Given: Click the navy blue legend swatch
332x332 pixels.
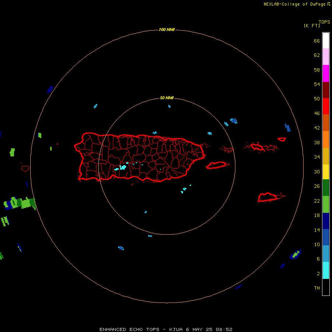Looking at the screenshot, I should point(326,221).
